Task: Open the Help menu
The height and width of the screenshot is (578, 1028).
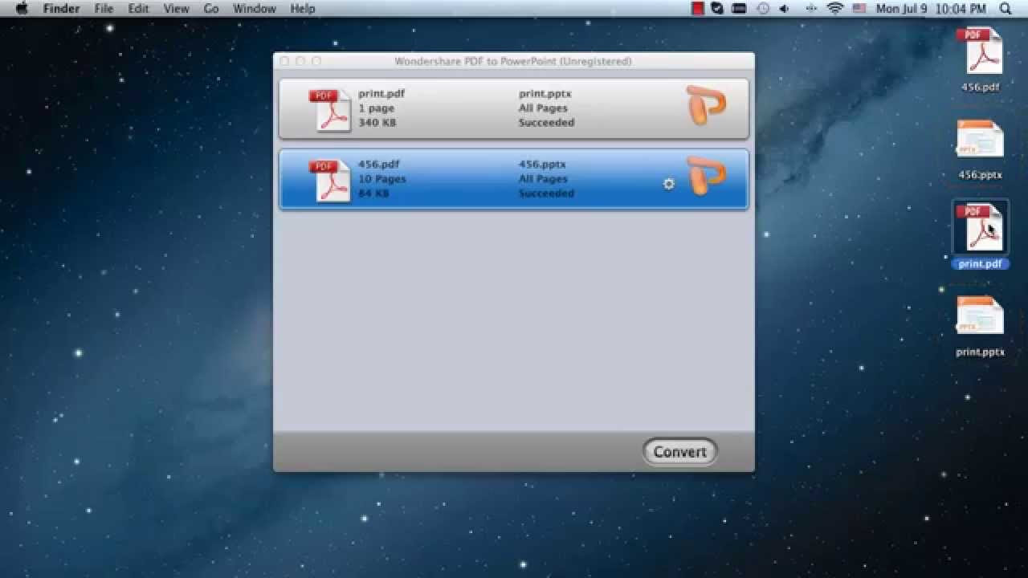Action: coord(302,9)
